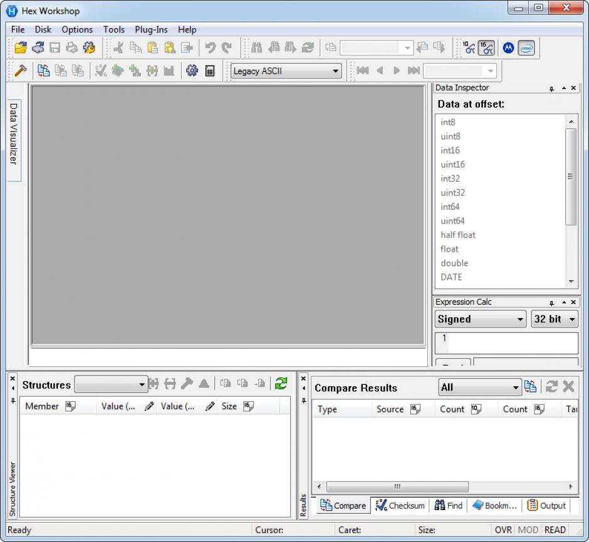Toggle hex format on Member column
The image size is (589, 542).
[70, 406]
